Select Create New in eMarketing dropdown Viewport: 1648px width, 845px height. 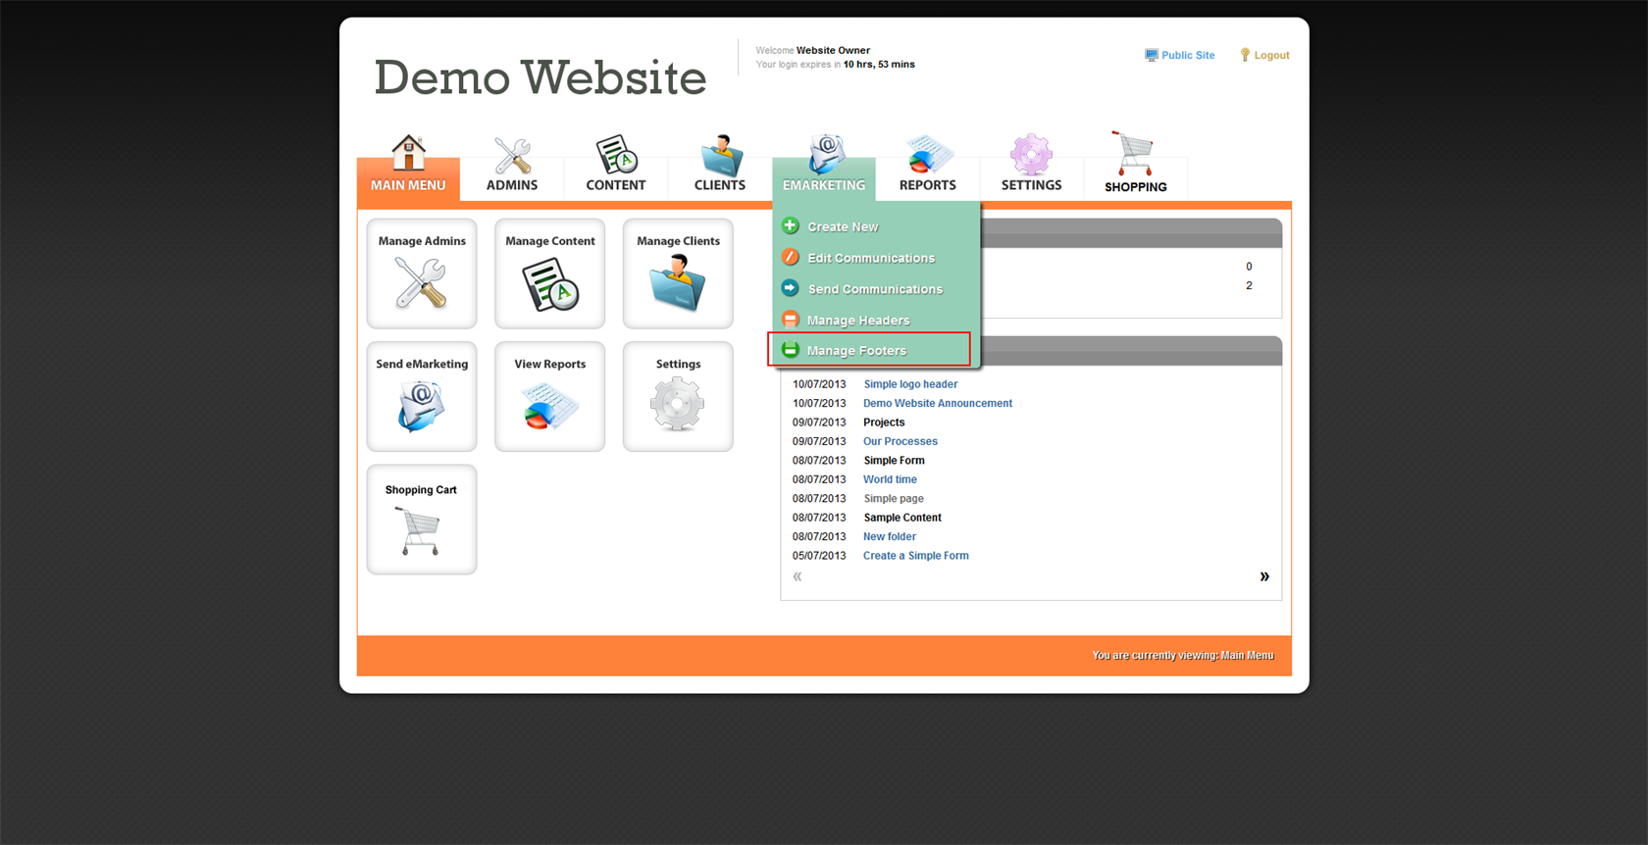click(x=843, y=226)
